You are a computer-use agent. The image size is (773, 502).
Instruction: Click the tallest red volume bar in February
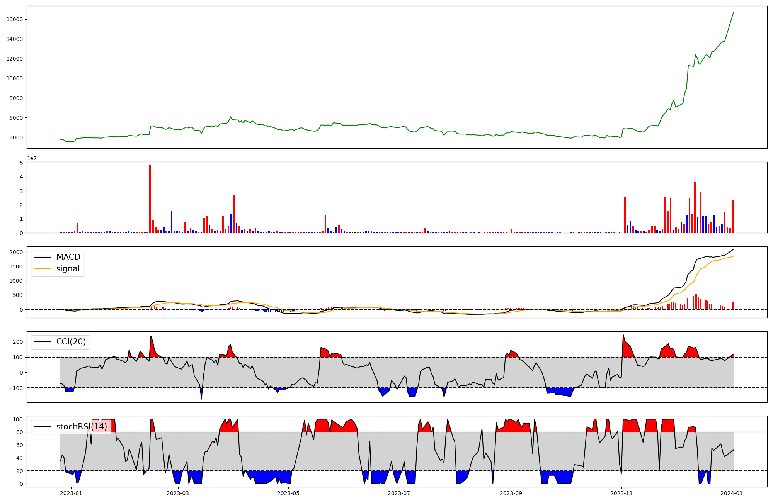(150, 199)
